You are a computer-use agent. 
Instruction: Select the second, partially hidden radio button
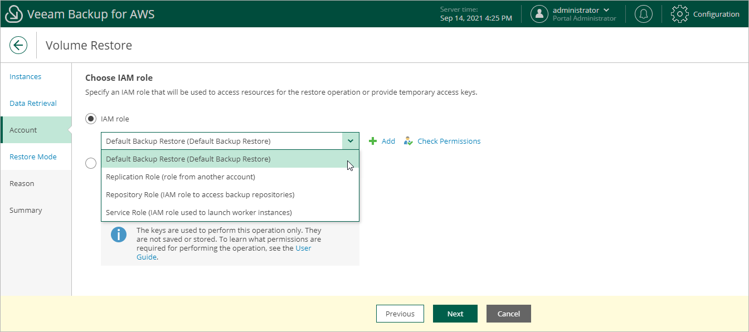(91, 163)
